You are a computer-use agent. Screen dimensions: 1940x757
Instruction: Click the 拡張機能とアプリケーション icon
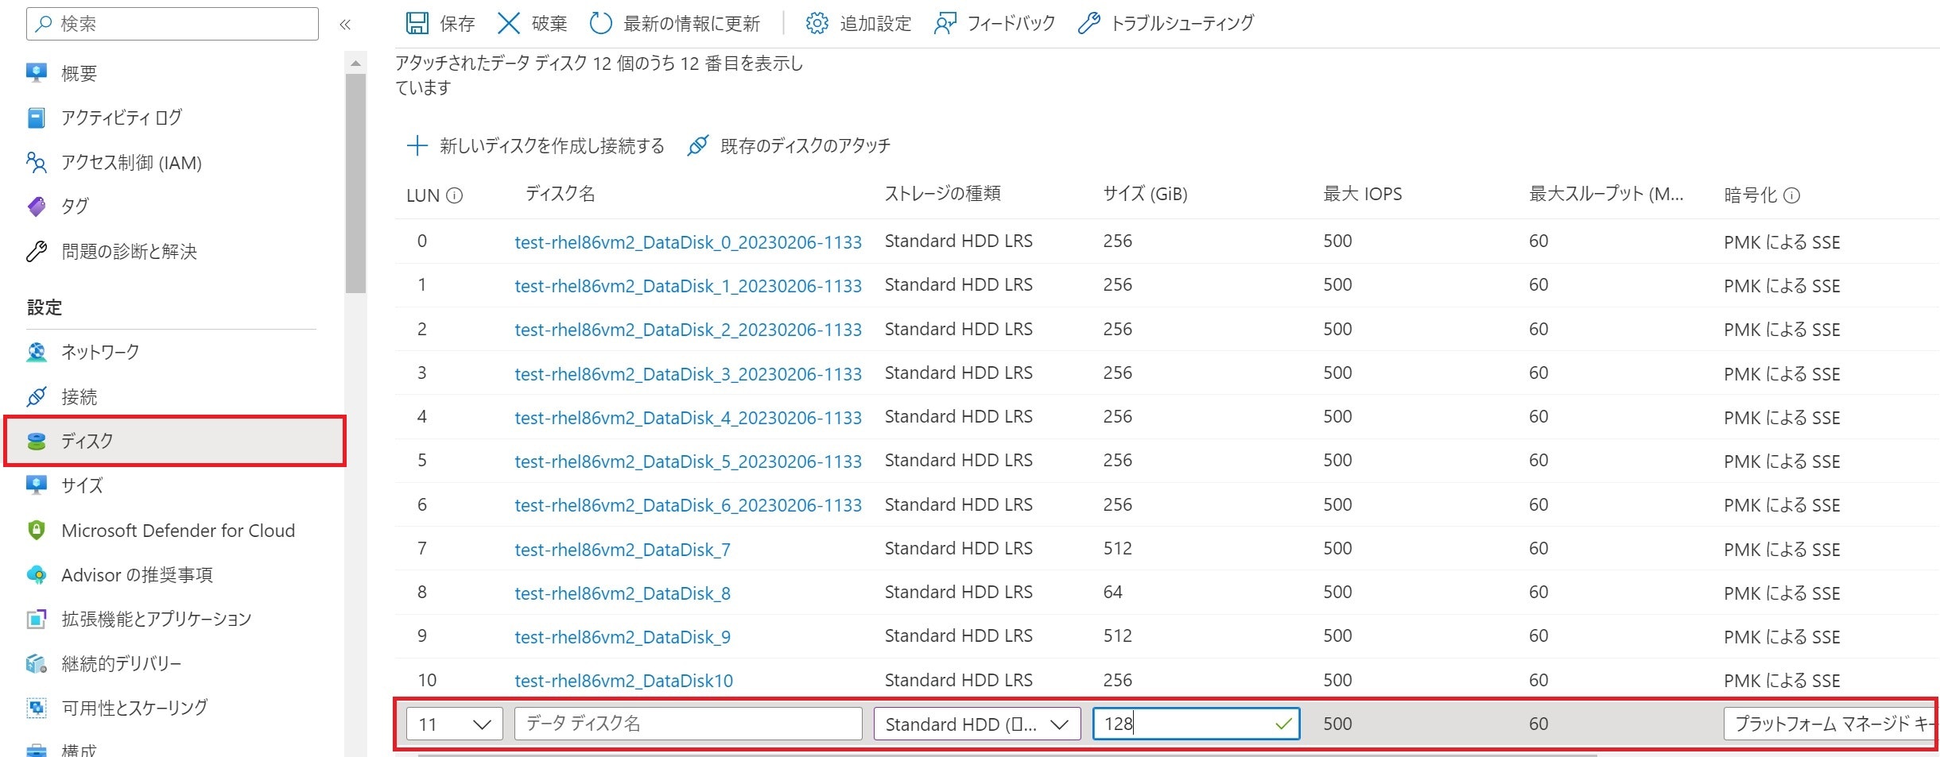37,619
